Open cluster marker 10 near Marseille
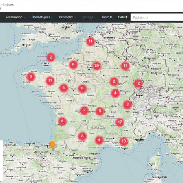 124,142
